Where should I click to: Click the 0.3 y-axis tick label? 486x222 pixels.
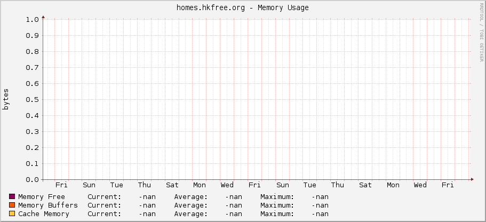coord(32,131)
